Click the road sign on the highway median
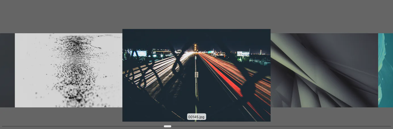 click(x=196, y=75)
